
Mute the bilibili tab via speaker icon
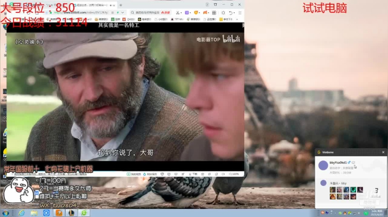pyautogui.click(x=111, y=5)
